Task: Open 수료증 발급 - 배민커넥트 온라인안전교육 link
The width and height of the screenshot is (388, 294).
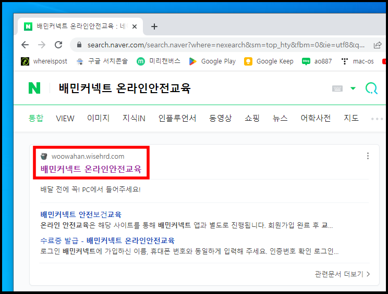Action: [x=107, y=240]
